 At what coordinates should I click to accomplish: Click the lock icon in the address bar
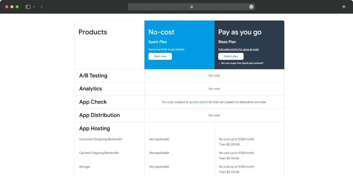[192, 7]
